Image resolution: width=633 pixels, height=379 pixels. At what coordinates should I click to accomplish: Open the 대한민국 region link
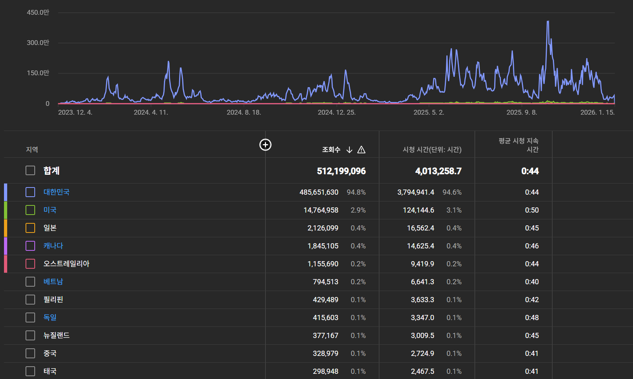[56, 192]
